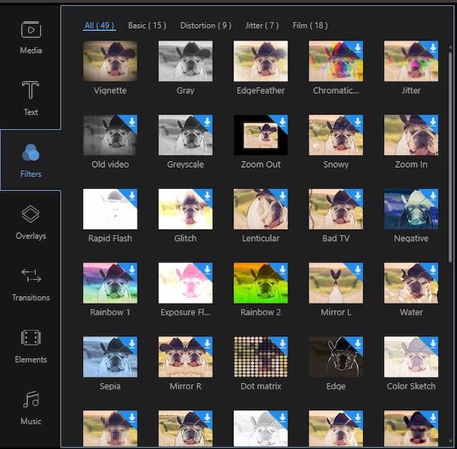Download the Dot matrix filter arrow icon
457x449 pixels.
[x=282, y=343]
